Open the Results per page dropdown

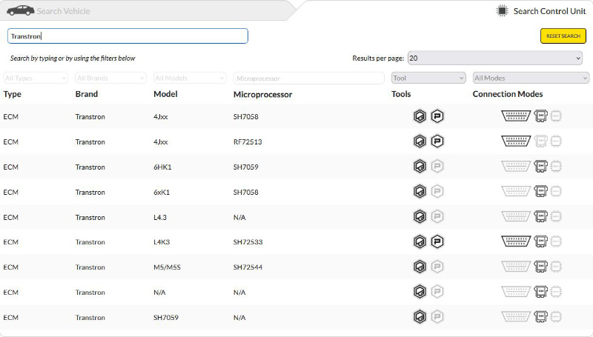point(495,58)
